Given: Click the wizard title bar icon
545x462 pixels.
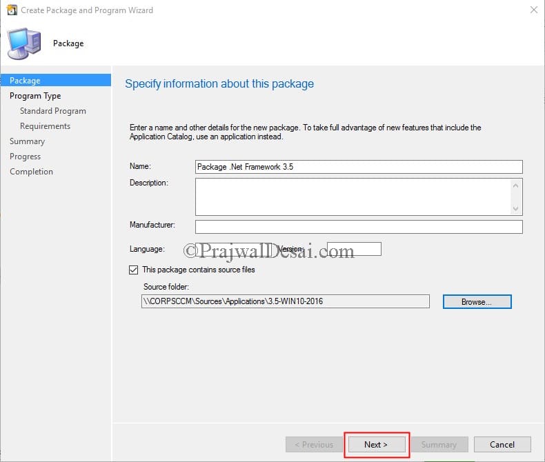Looking at the screenshot, I should pos(12,10).
